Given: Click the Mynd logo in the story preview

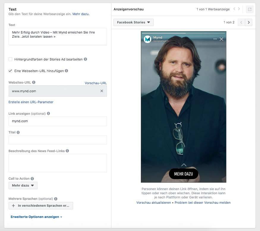Looking at the screenshot, I should pyautogui.click(x=147, y=39).
